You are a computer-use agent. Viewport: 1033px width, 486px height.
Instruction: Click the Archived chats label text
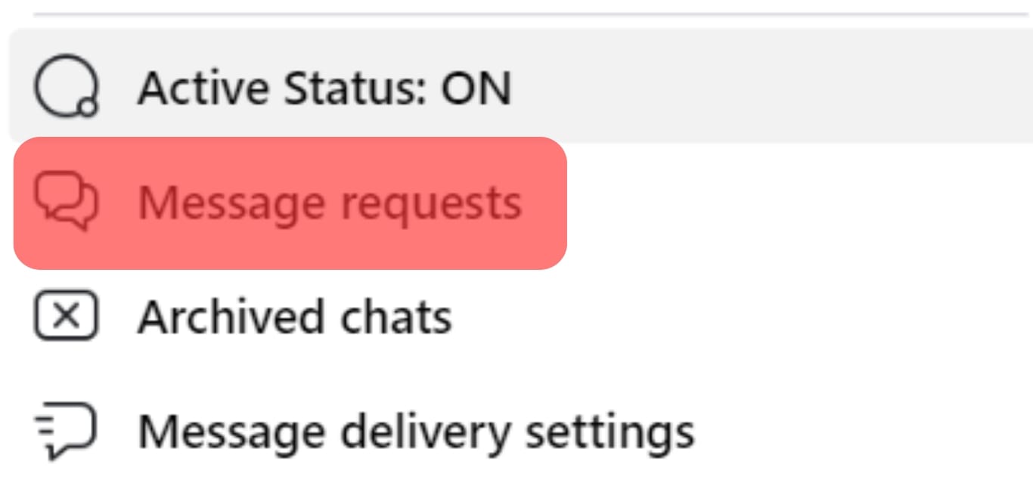click(293, 316)
